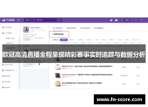Expand the 商品投放分析 menu chevron
148x107 pixels.
coord(16,65)
